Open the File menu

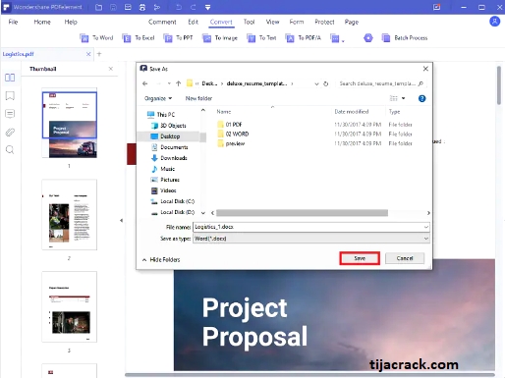[13, 22]
